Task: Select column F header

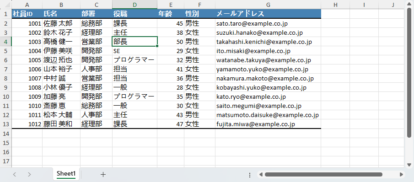Action: (x=200, y=5)
